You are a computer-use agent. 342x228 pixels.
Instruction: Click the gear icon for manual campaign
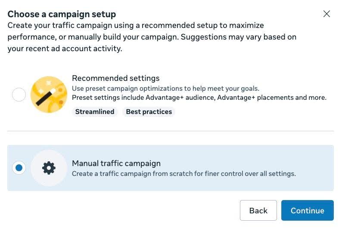(x=49, y=168)
